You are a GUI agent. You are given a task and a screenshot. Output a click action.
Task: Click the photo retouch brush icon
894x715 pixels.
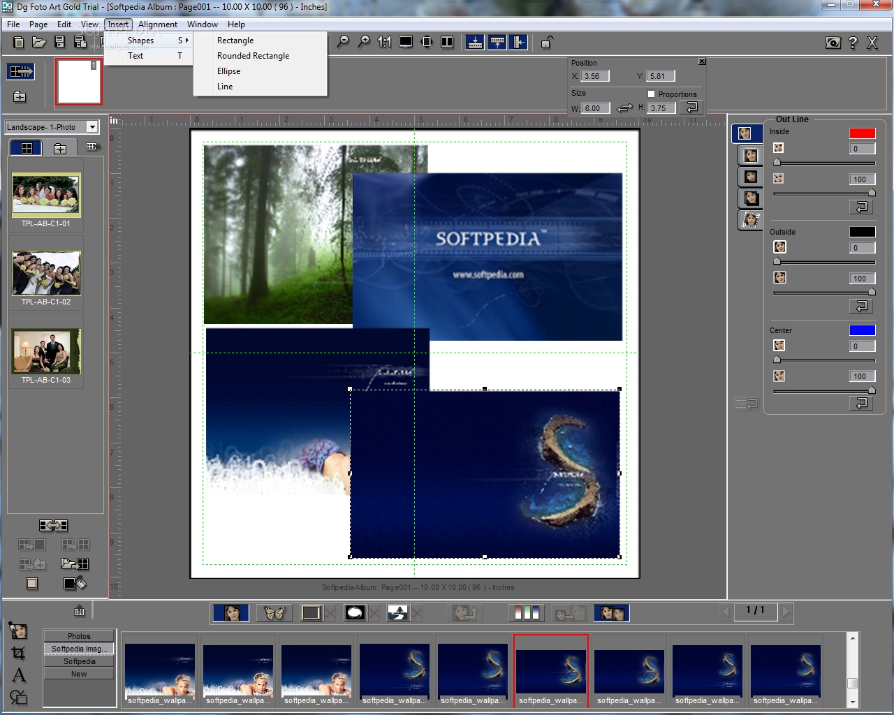click(x=18, y=631)
